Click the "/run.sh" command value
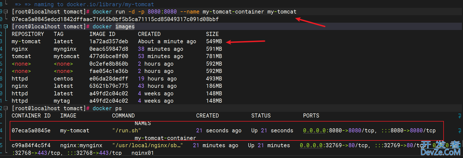Viewport: 463px width, 158px height. [x=127, y=130]
